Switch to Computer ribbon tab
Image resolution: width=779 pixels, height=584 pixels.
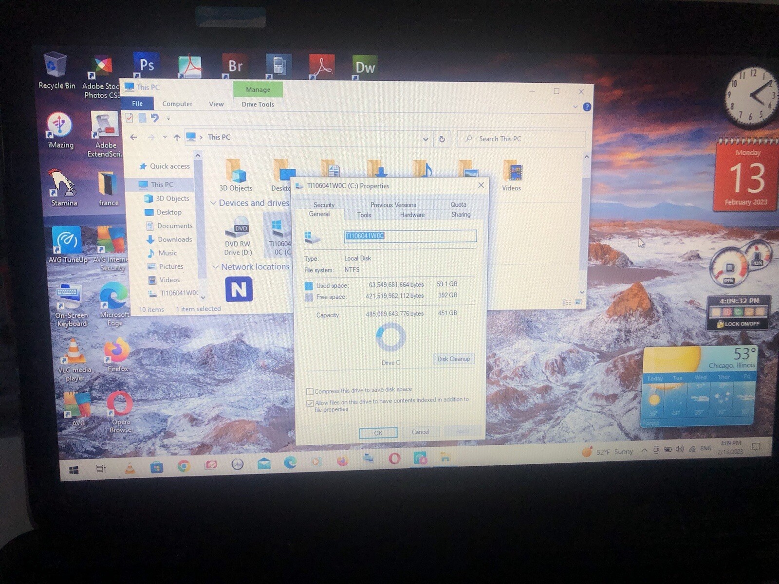[177, 104]
